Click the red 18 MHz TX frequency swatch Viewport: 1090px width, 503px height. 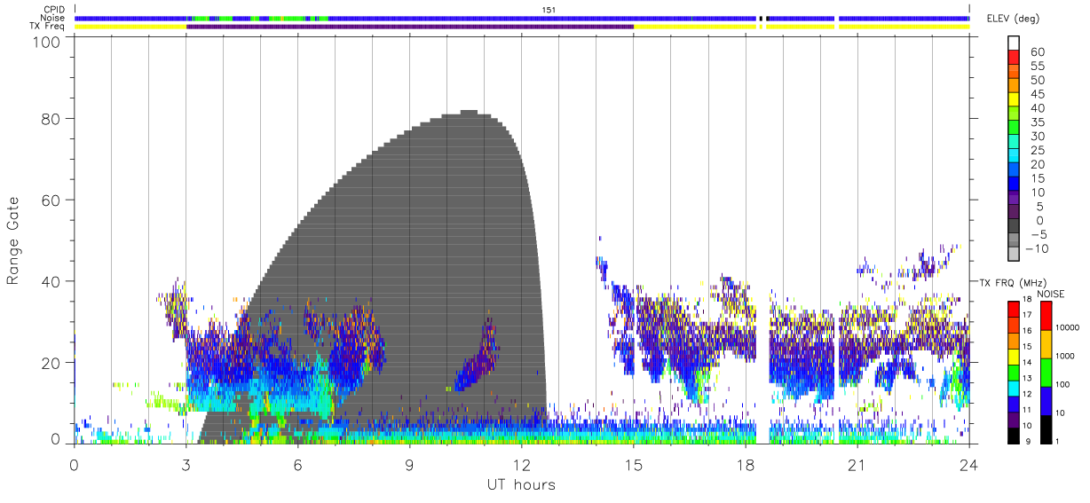click(x=1013, y=310)
